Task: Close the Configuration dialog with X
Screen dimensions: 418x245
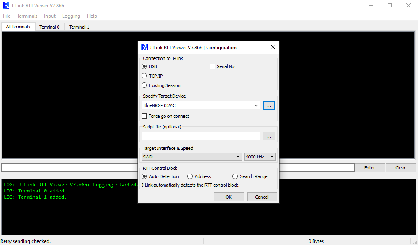Action: pyautogui.click(x=273, y=47)
